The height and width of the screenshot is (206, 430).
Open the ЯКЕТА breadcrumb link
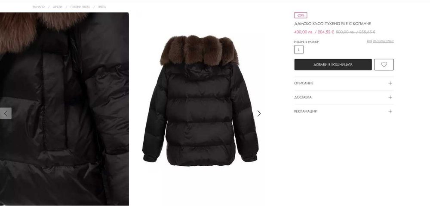point(102,7)
